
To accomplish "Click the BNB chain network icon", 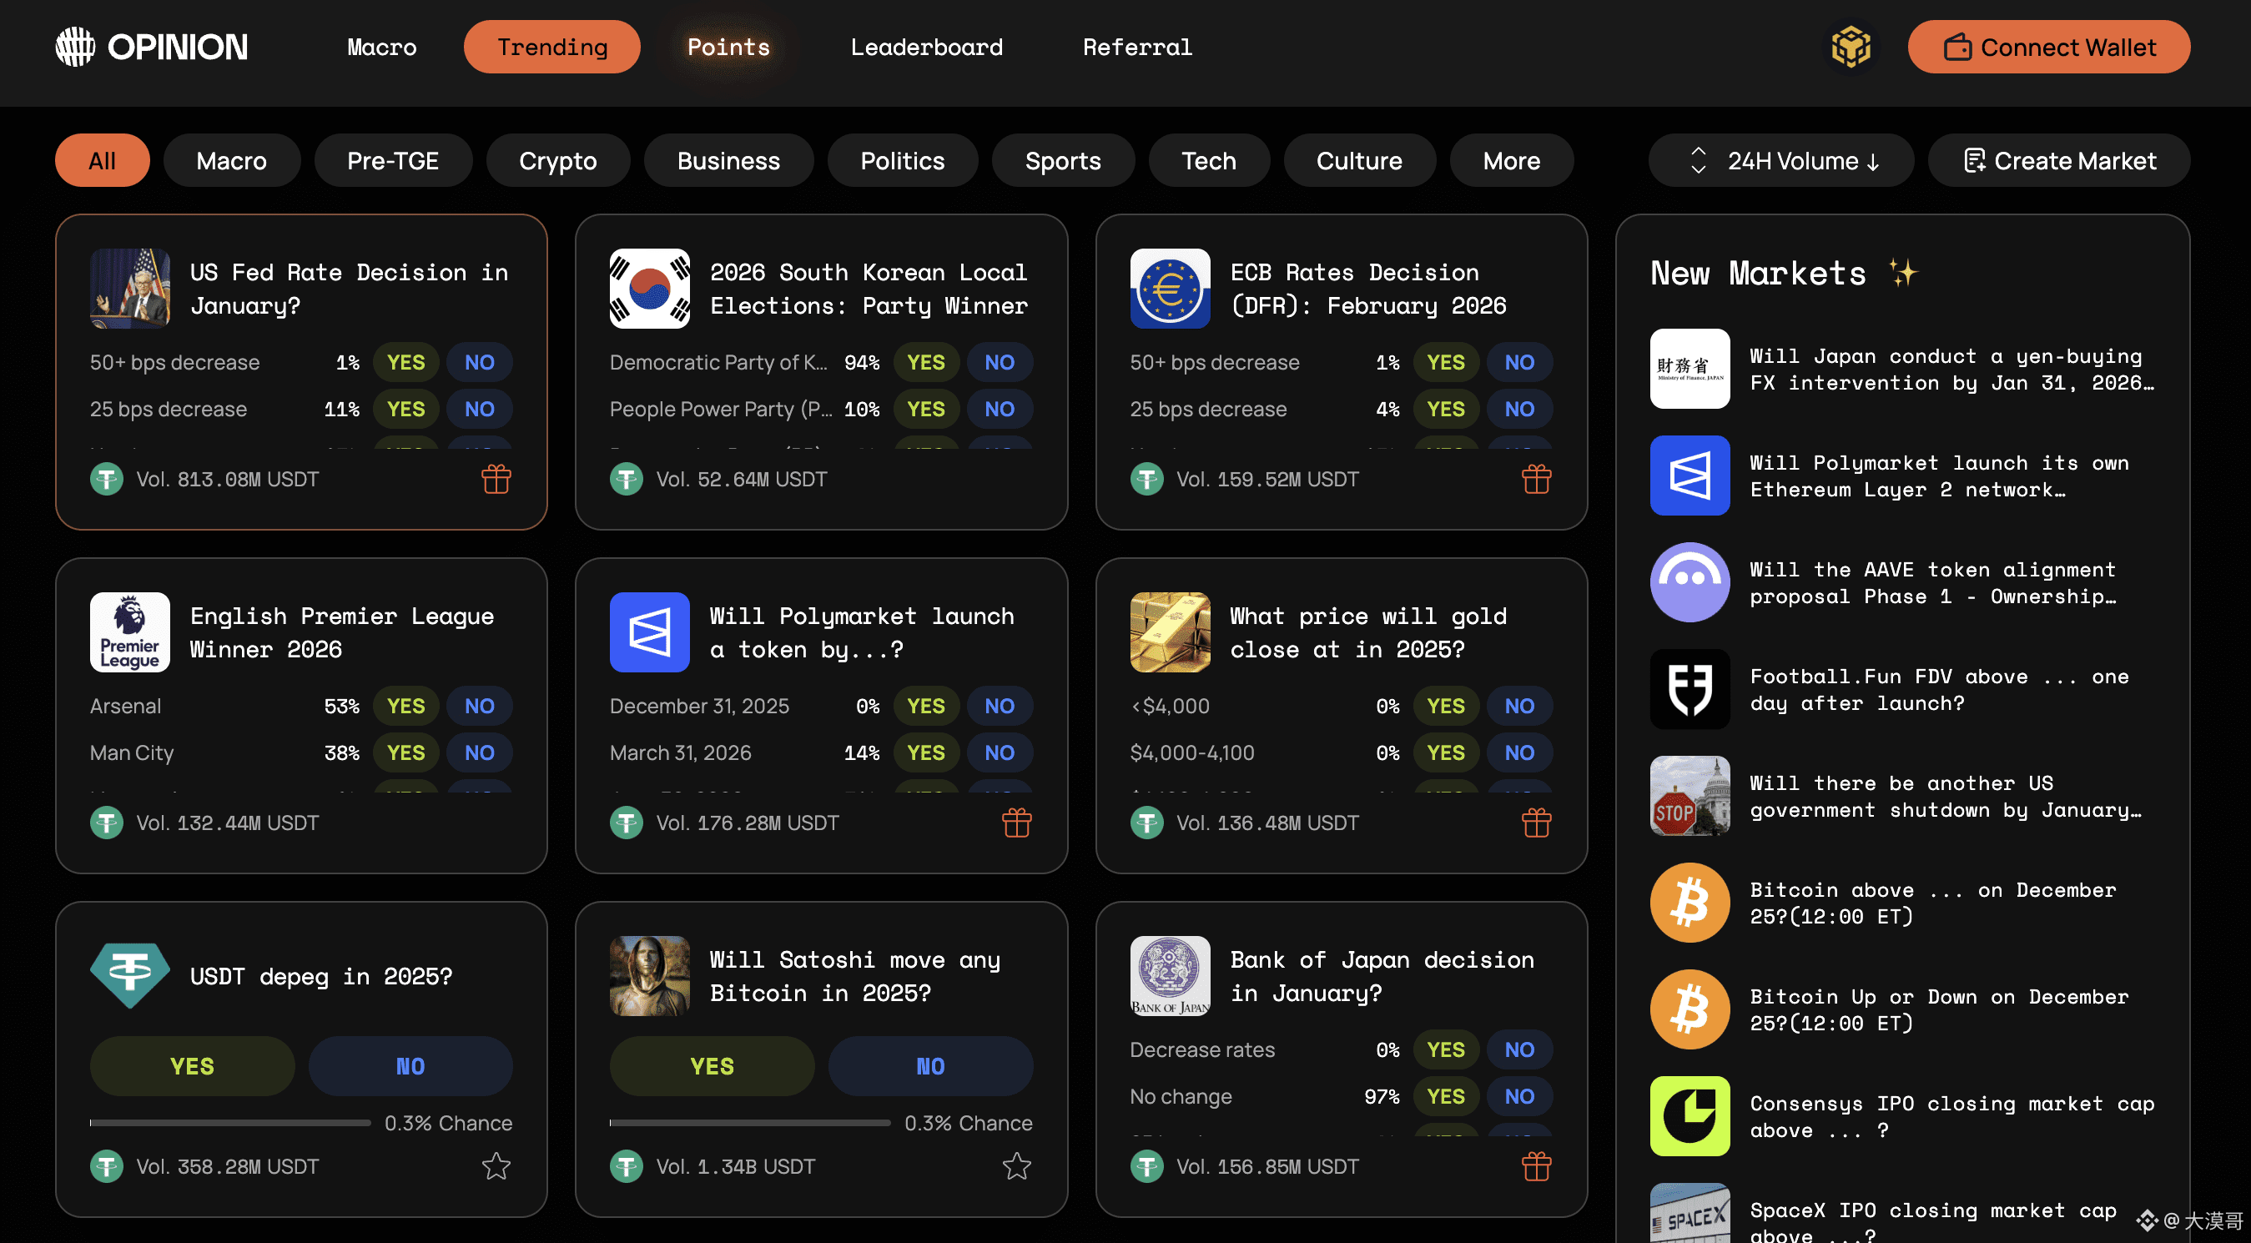I will click(x=1850, y=46).
